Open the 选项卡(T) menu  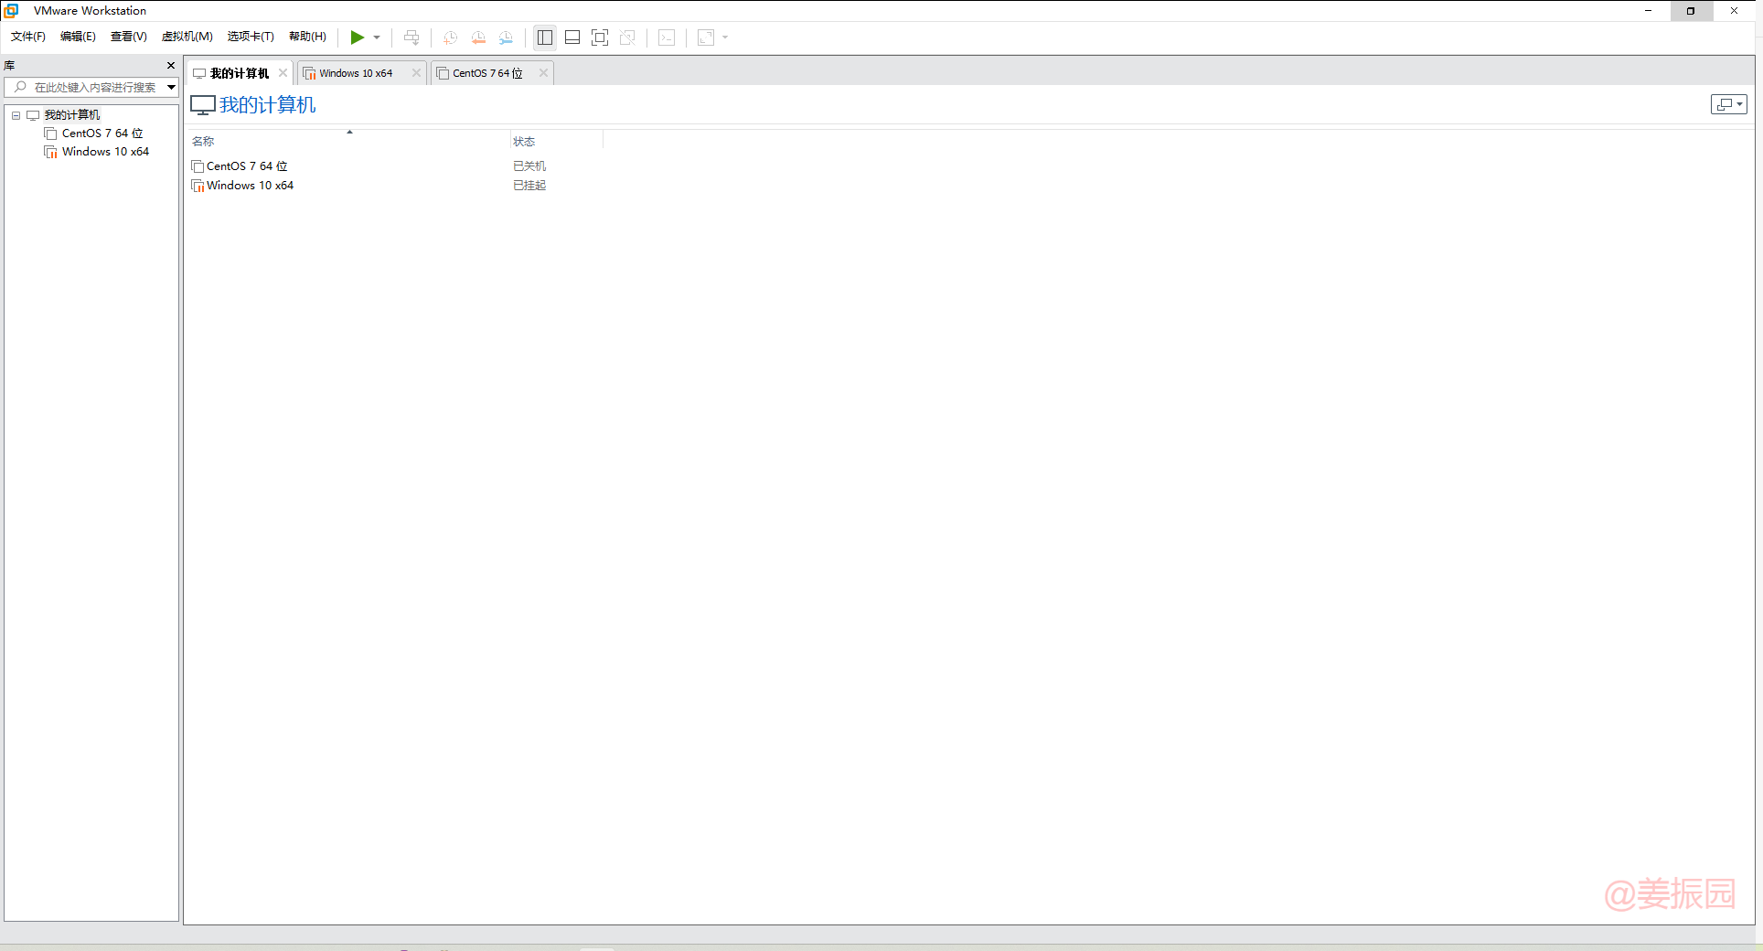click(251, 37)
